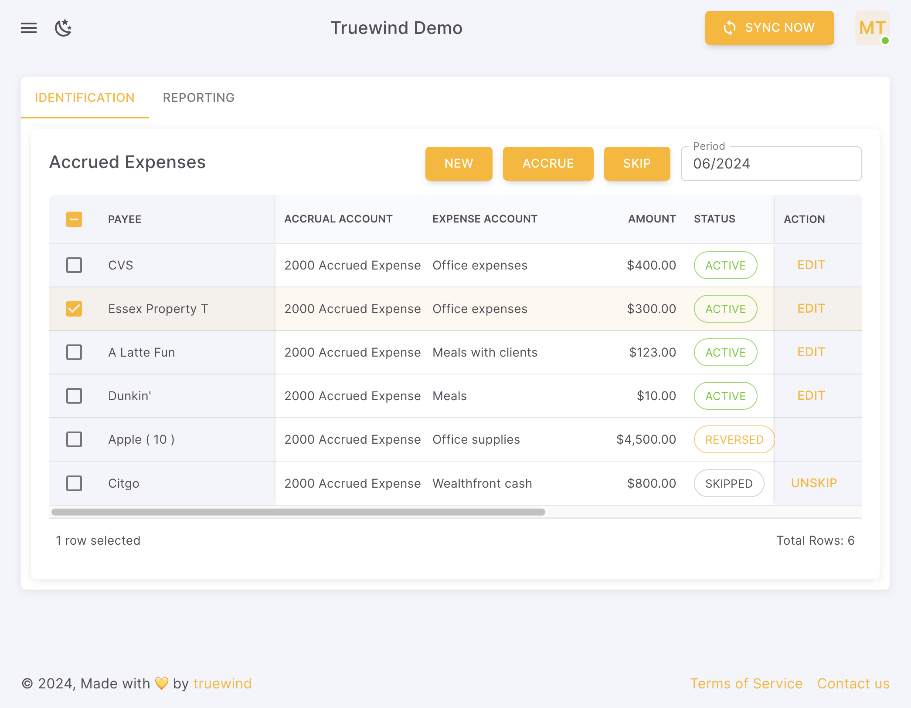Image resolution: width=911 pixels, height=708 pixels.
Task: Open the Terms of Service link
Action: pyautogui.click(x=746, y=683)
